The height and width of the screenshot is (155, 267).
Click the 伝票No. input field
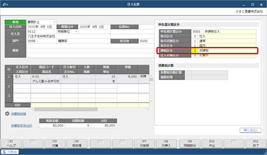(146, 27)
